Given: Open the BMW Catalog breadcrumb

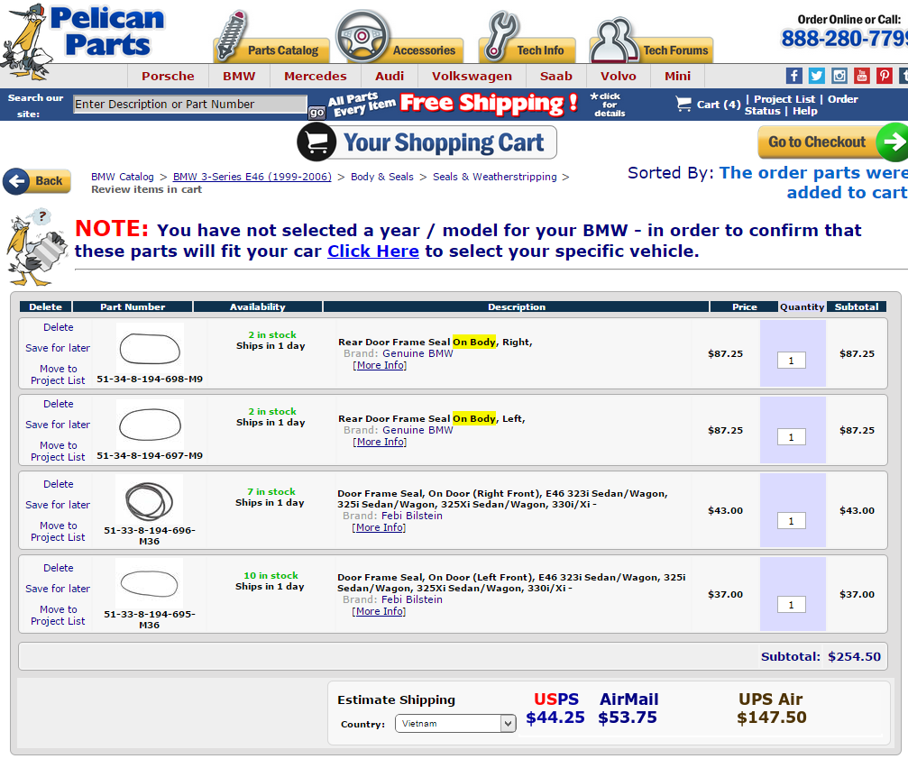Looking at the screenshot, I should (x=123, y=177).
